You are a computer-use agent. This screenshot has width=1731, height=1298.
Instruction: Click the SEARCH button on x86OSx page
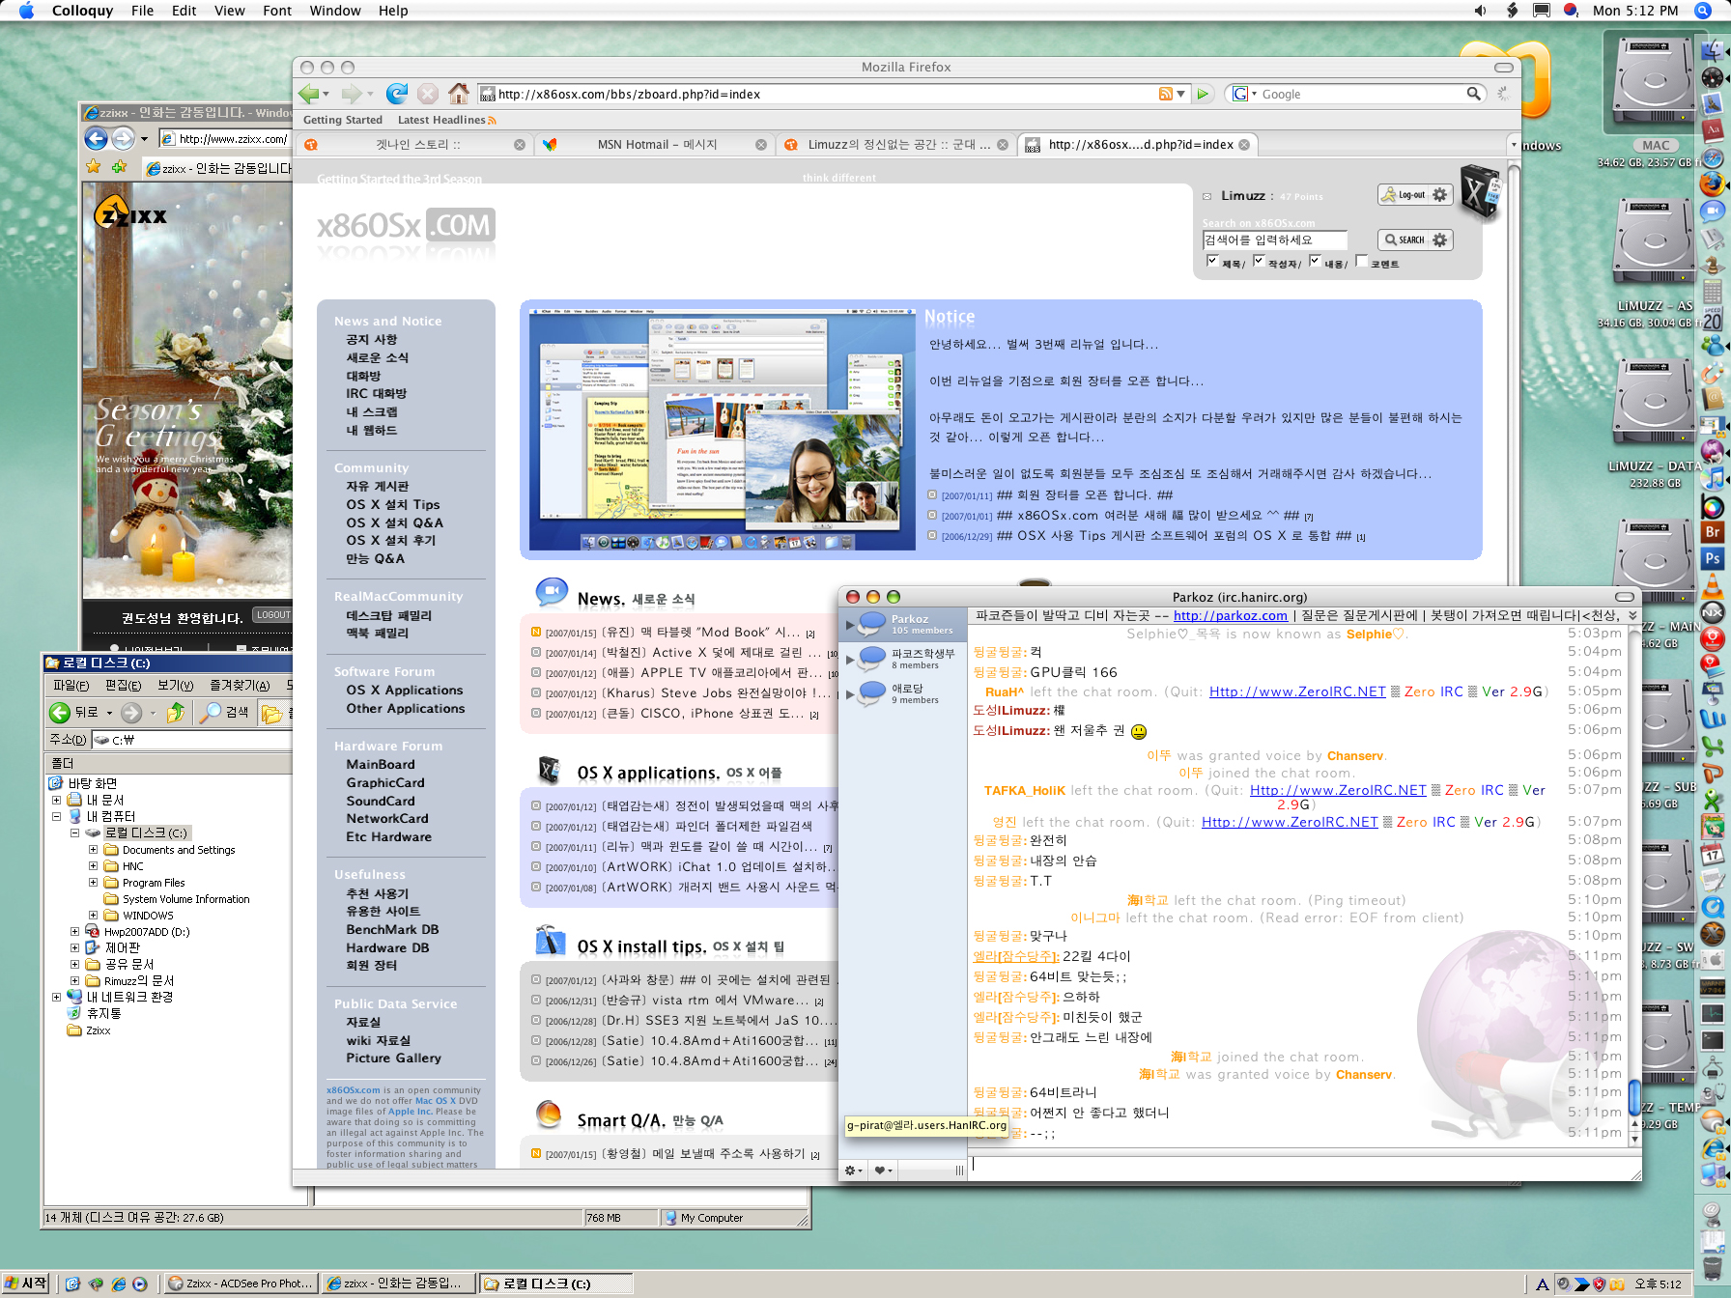click(x=1415, y=240)
